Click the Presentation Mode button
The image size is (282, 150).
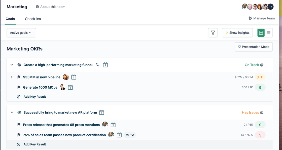tap(254, 47)
